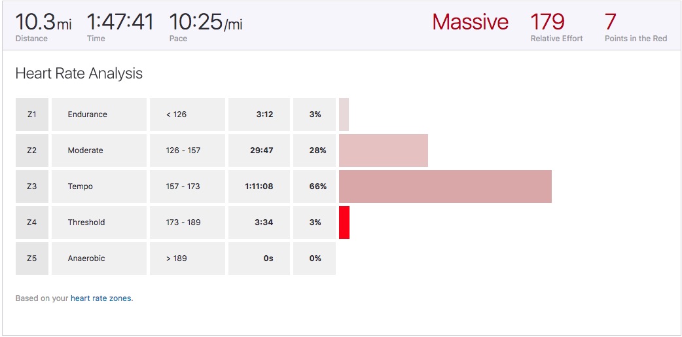Click the 1:11:08 Tempo time cell
The width and height of the screenshot is (682, 337).
pos(259,186)
